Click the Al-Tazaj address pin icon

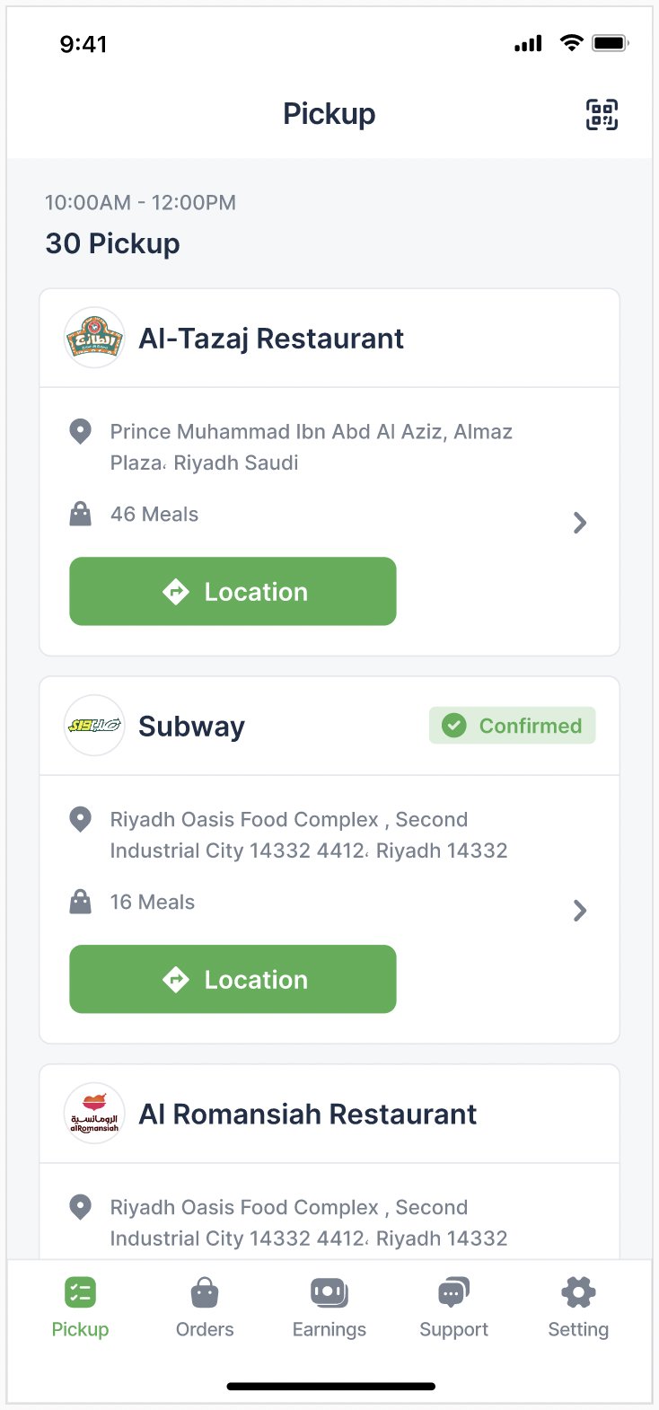[81, 432]
